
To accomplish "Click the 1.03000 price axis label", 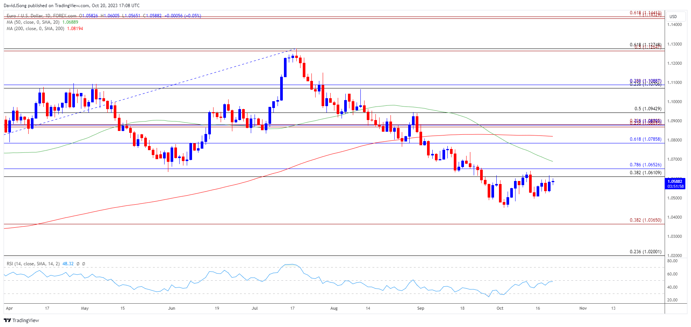I will click(674, 236).
